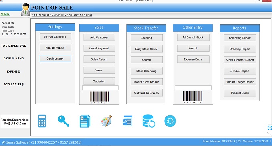
Task: Click the database restore icon
Action: pos(149,121)
